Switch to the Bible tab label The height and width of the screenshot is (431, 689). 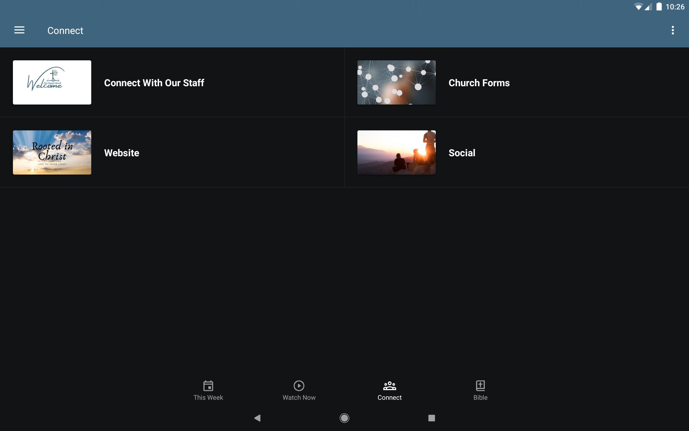tap(480, 397)
